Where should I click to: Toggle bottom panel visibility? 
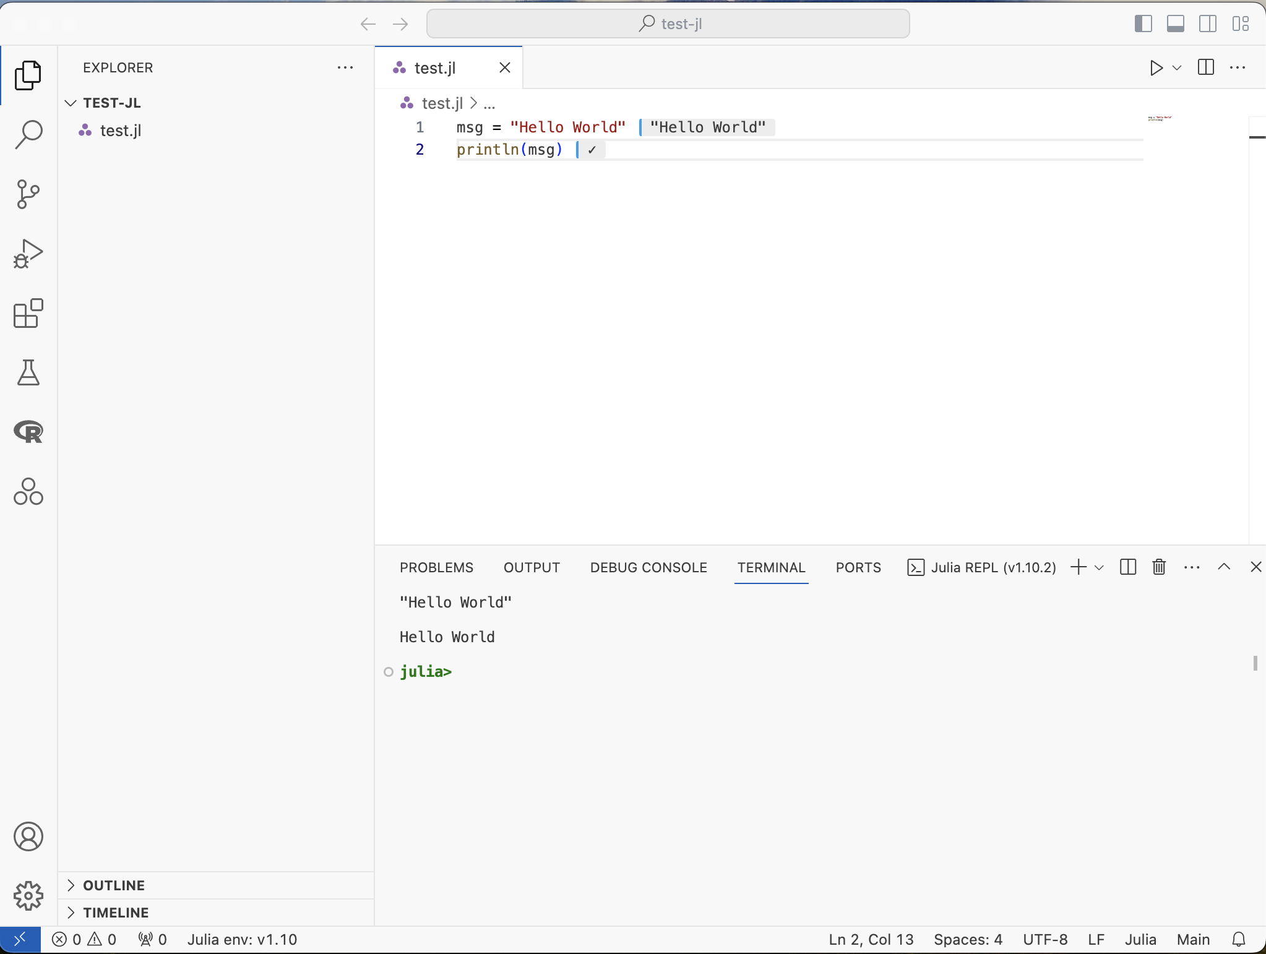pyautogui.click(x=1175, y=24)
